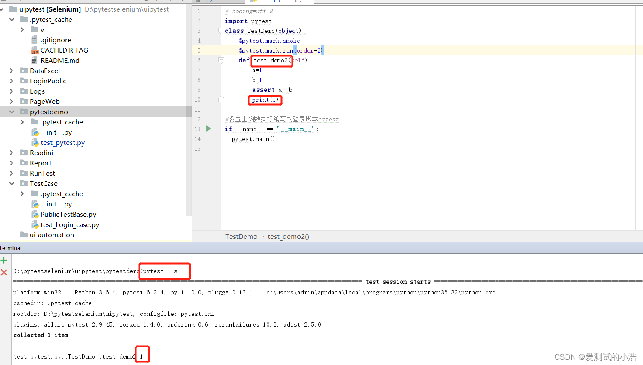This screenshot has height=365, width=643.
Task: Select the RunTest folder
Action: tap(42, 173)
